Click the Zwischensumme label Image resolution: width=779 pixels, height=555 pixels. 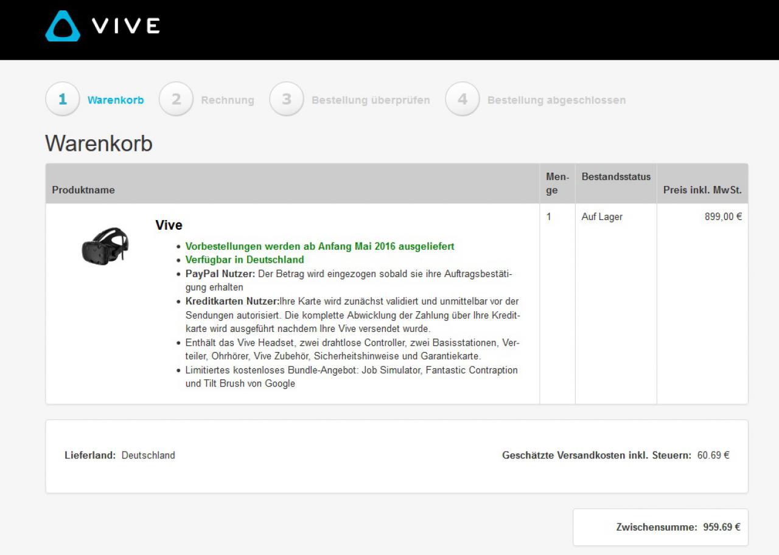tap(657, 527)
